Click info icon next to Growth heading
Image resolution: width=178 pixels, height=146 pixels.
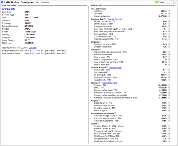point(98,124)
